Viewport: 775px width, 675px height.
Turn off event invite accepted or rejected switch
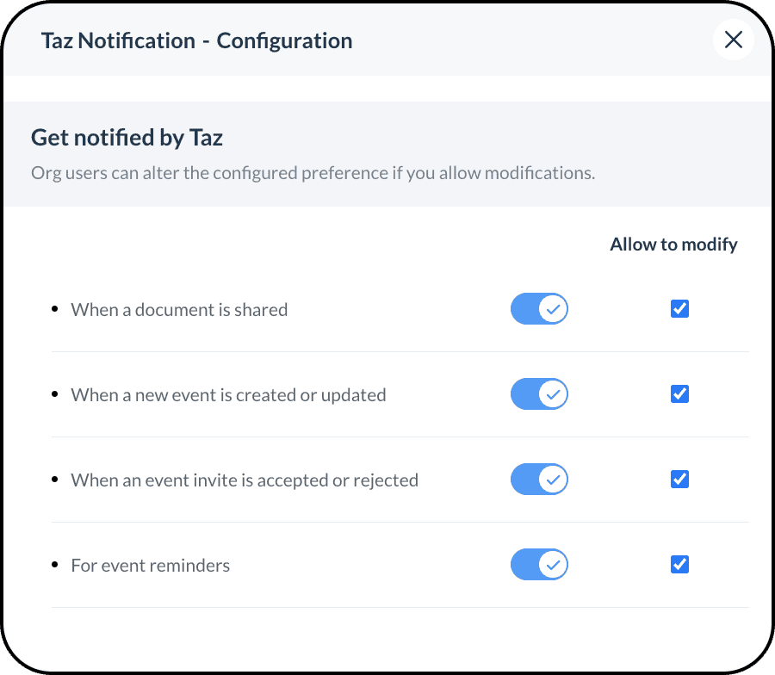click(x=539, y=480)
